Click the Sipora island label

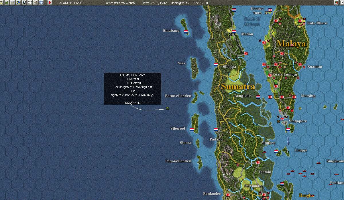pos(186,143)
